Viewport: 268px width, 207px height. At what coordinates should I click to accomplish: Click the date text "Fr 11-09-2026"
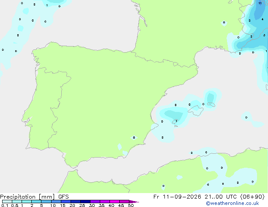(x=177, y=197)
